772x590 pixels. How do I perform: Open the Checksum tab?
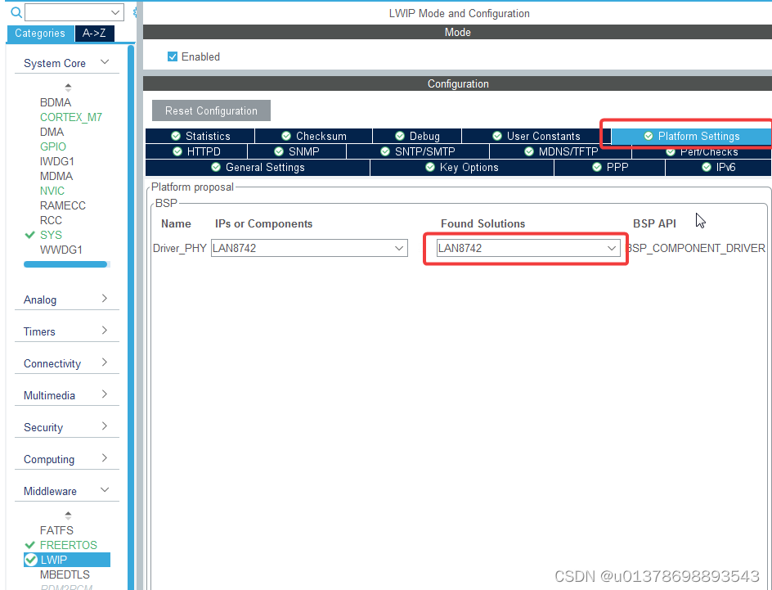click(x=314, y=136)
